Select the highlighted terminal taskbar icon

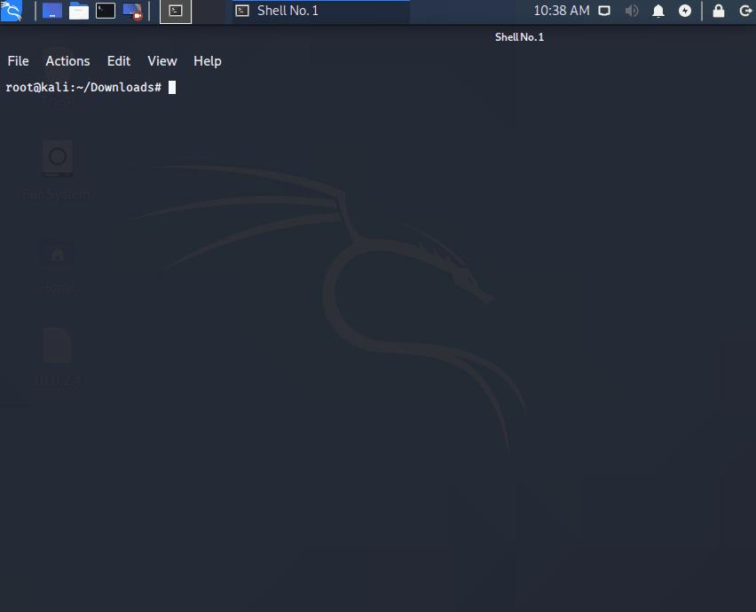(x=176, y=11)
